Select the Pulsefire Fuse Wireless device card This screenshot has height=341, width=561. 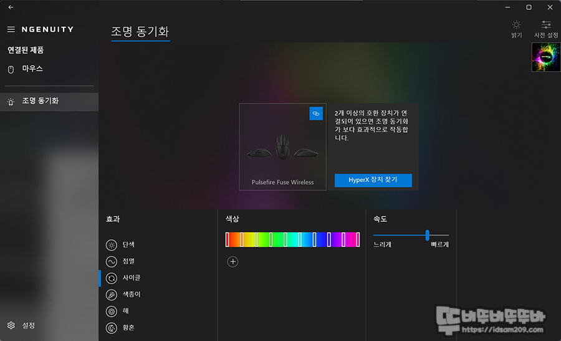[282, 146]
